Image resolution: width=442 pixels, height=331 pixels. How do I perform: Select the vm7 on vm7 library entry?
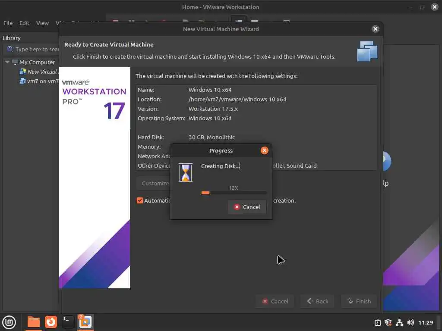43,81
